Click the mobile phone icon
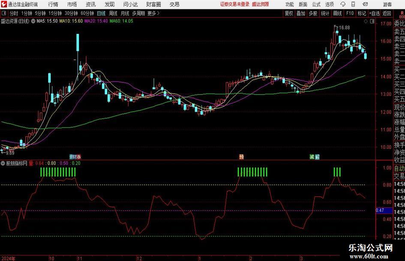The height and width of the screenshot is (261, 405). click(x=353, y=4)
